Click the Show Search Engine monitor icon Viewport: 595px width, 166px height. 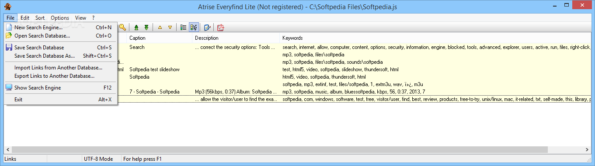tap(9, 88)
